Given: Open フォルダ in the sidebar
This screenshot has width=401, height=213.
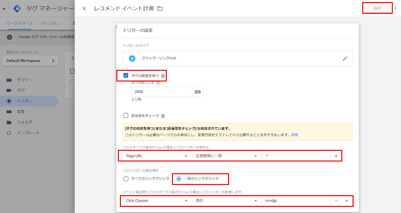Looking at the screenshot, I should 24,122.
